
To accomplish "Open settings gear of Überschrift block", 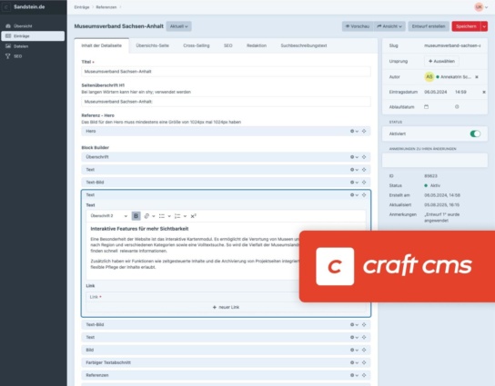I will 354,157.
